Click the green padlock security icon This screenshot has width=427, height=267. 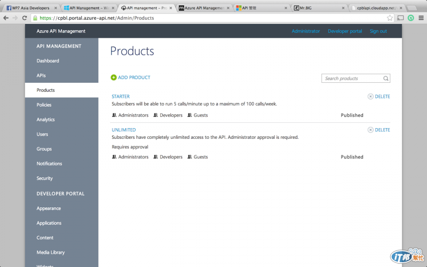click(x=35, y=18)
